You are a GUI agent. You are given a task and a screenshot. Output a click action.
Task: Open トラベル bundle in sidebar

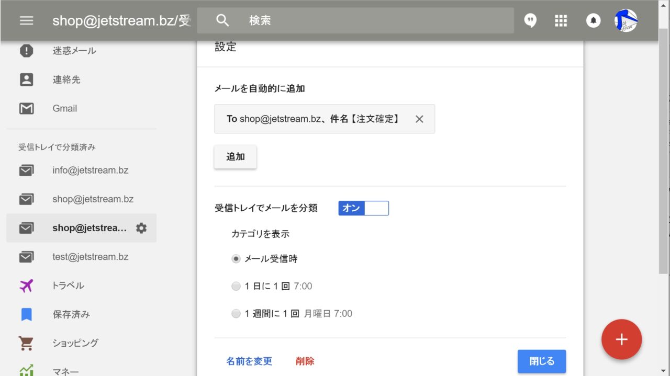(x=68, y=286)
